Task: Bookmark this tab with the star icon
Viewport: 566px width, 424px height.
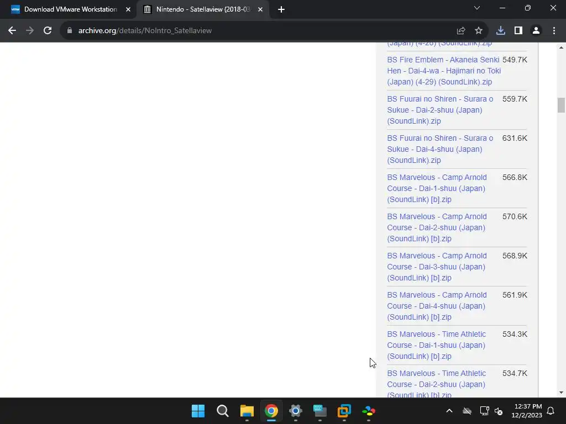Action: click(x=479, y=31)
